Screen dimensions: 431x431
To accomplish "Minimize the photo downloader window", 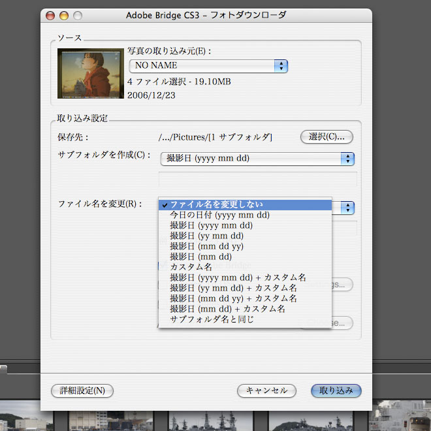I will coord(64,16).
